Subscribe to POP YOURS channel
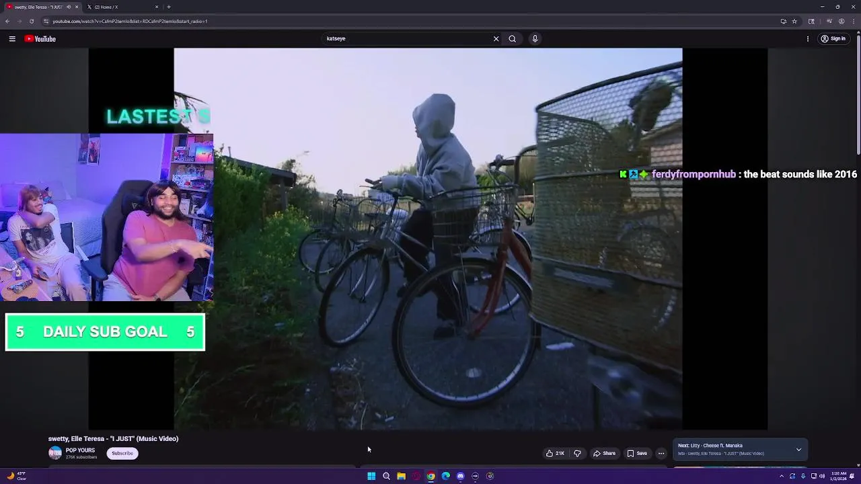The image size is (861, 484). click(x=122, y=454)
